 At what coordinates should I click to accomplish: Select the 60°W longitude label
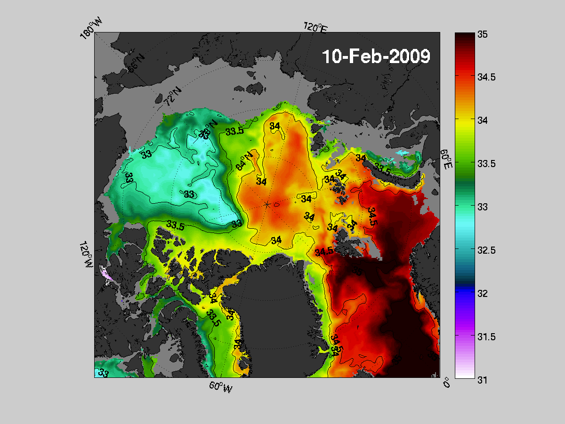point(220,387)
